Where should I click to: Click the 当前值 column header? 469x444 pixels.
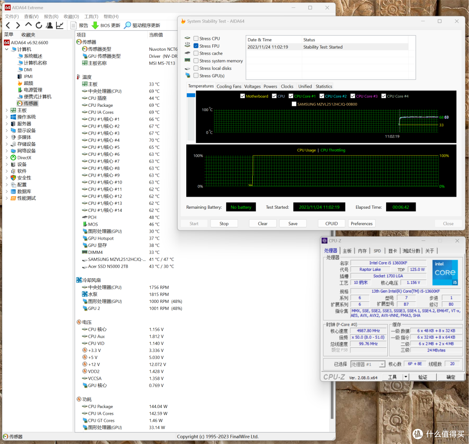click(156, 35)
